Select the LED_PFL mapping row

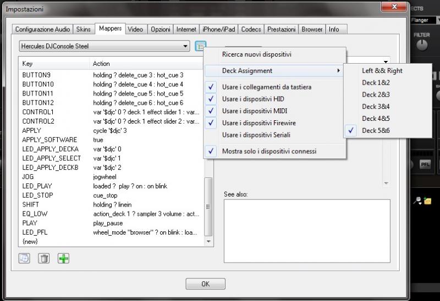point(111,232)
